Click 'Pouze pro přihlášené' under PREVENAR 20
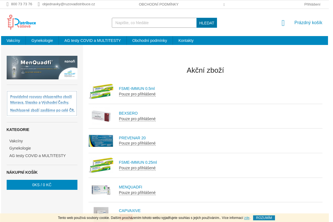 [x=137, y=143]
